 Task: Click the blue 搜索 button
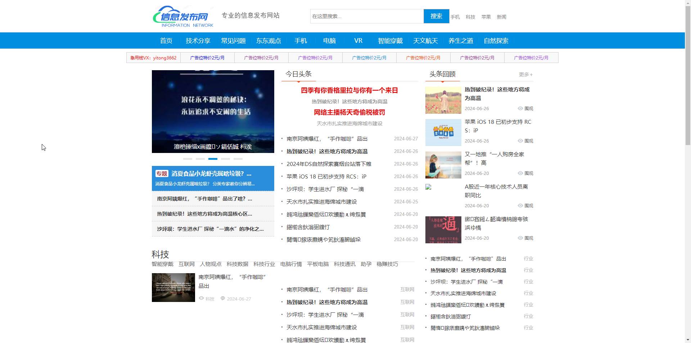436,16
